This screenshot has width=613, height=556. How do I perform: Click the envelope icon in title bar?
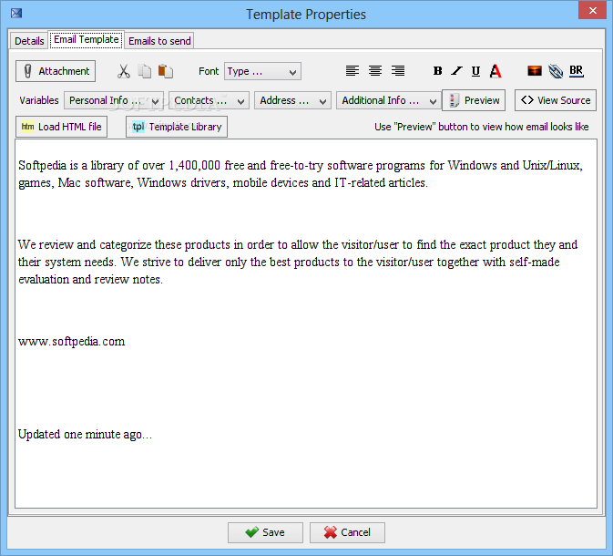[x=16, y=14]
